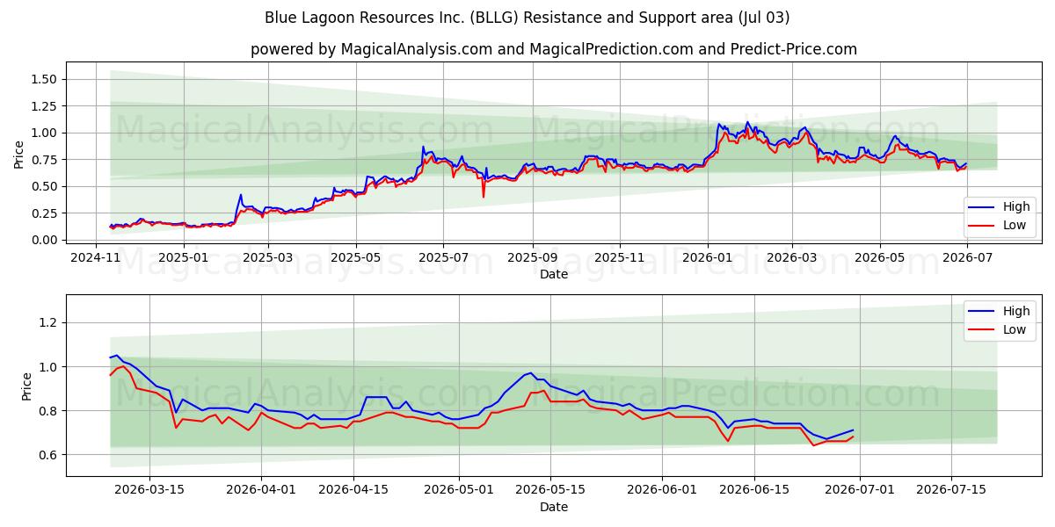Click the '2026-07' date tick label
Image resolution: width=1055 pixels, height=527 pixels.
click(969, 257)
